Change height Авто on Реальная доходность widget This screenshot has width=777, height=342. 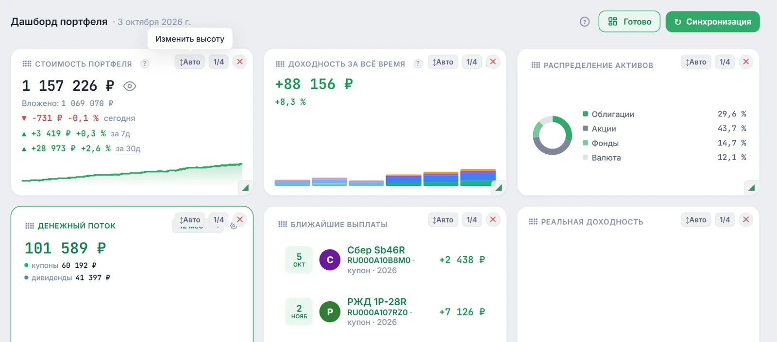pyautogui.click(x=696, y=219)
